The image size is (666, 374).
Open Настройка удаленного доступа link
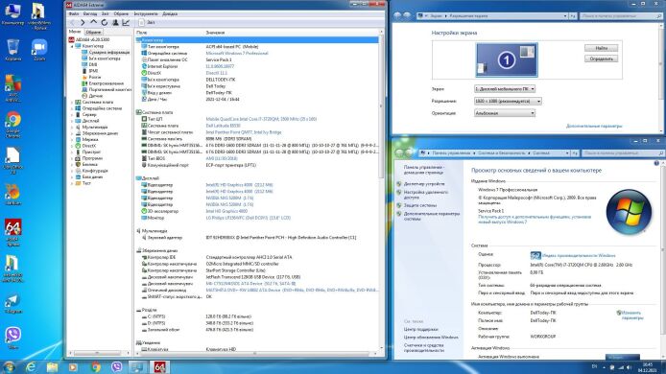(425, 195)
